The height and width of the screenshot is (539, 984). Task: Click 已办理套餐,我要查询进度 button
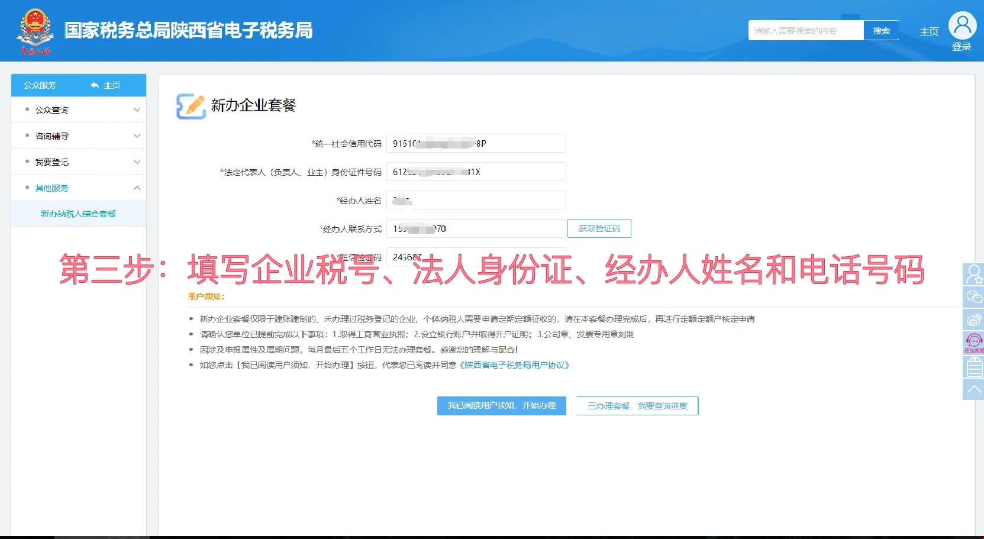[x=637, y=406]
